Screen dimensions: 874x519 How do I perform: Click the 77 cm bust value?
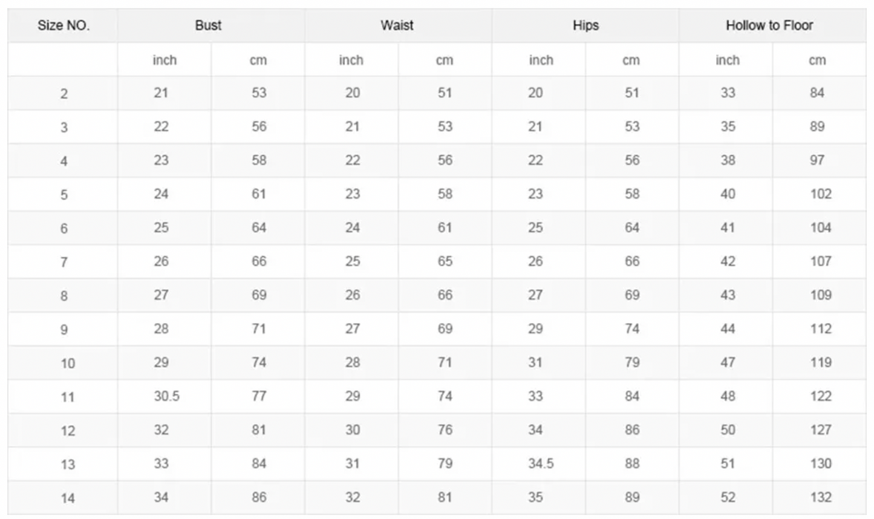(x=259, y=396)
